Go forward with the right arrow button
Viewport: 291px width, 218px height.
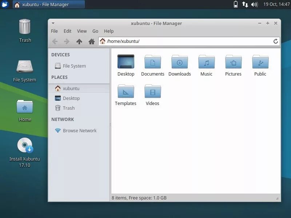point(67,41)
